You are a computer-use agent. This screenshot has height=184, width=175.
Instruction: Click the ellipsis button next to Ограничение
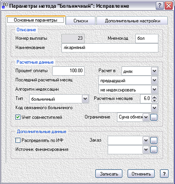coord(154,117)
